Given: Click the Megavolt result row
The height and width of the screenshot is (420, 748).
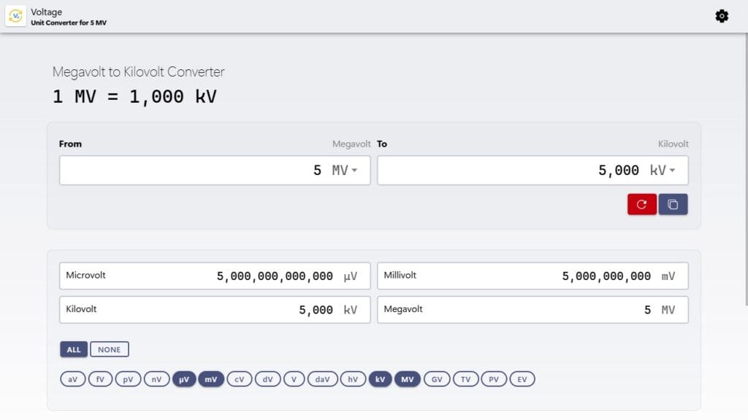Looking at the screenshot, I should (x=533, y=309).
